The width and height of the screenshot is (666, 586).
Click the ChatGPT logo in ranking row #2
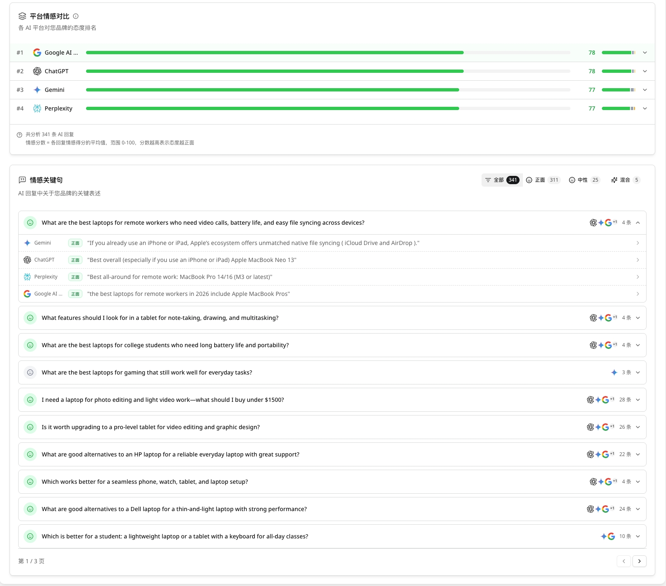(x=37, y=71)
